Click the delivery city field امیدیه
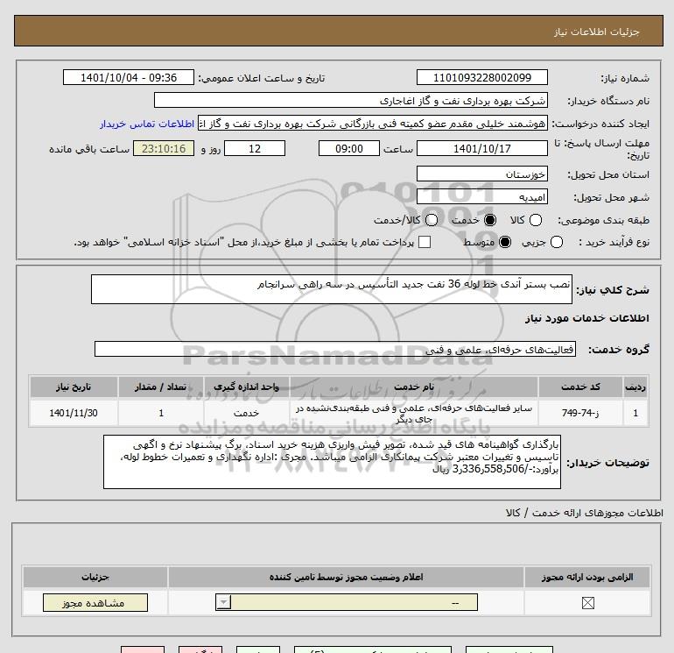The height and width of the screenshot is (653, 674). click(481, 196)
